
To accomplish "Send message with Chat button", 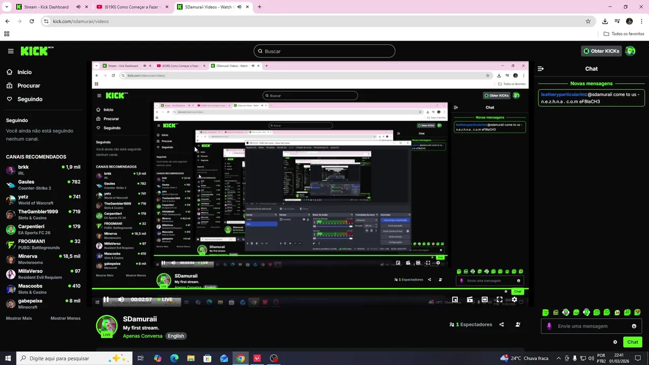I will coord(633,342).
